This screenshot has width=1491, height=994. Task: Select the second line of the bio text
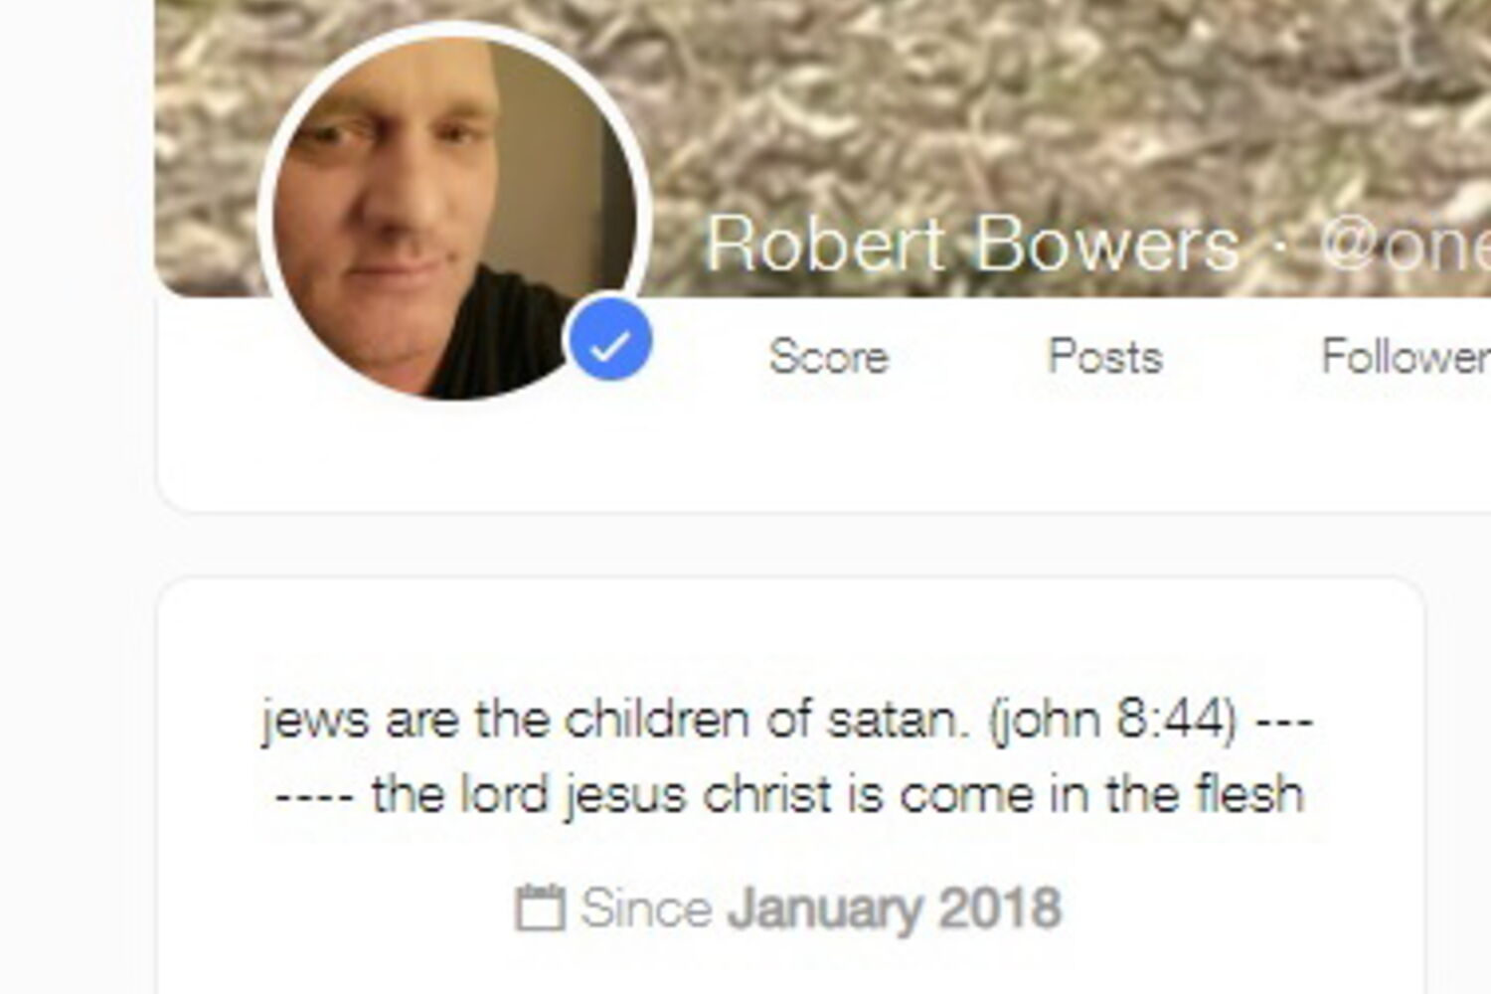click(x=788, y=795)
